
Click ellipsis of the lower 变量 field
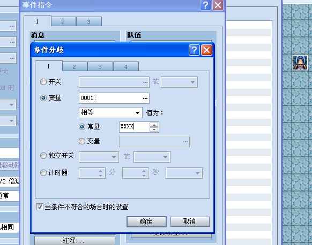[x=185, y=142]
